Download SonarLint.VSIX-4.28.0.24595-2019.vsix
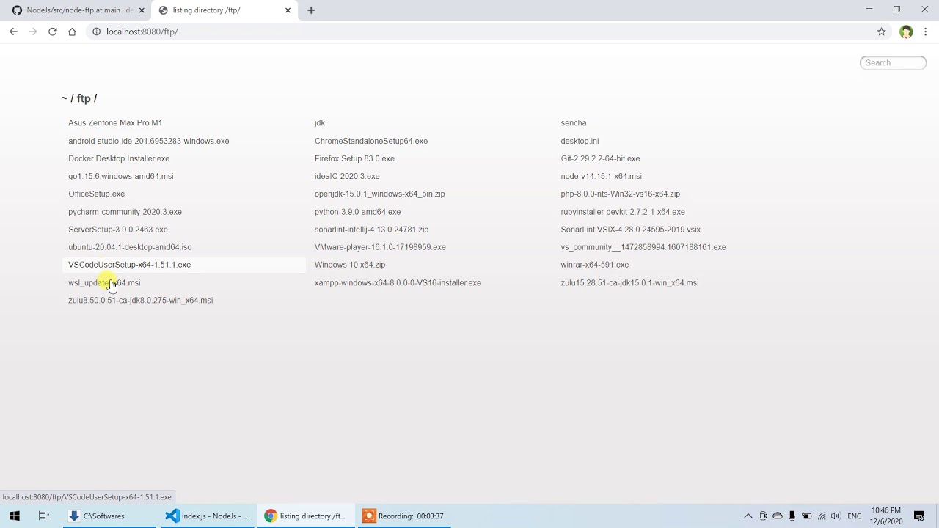The image size is (939, 528). pyautogui.click(x=631, y=230)
